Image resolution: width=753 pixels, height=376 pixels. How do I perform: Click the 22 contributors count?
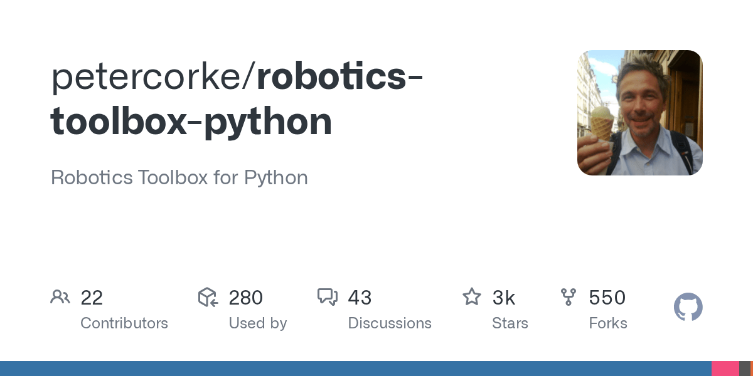point(92,298)
